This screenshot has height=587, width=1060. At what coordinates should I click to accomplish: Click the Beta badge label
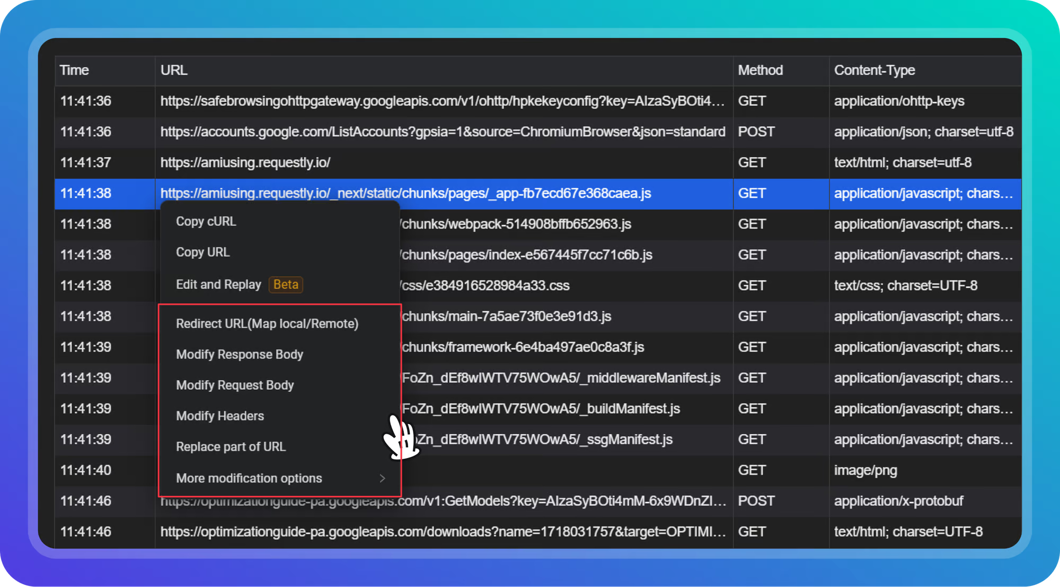tap(286, 285)
